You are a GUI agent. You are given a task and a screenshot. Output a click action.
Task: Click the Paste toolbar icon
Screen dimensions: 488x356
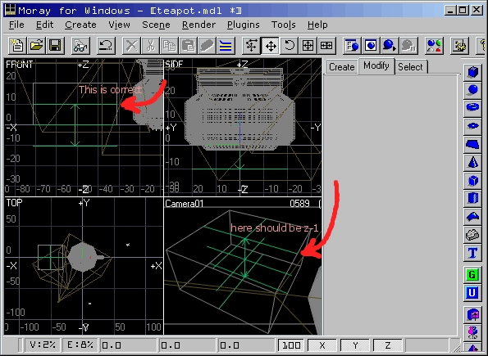click(189, 46)
